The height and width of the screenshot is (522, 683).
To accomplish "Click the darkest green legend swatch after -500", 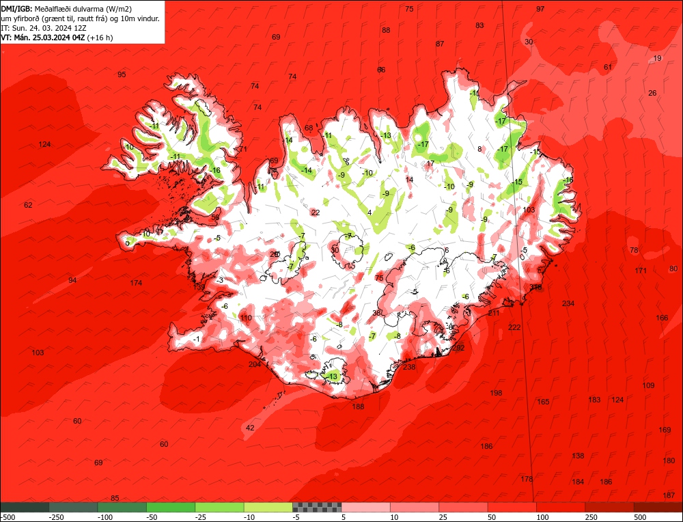I will [x=25, y=507].
